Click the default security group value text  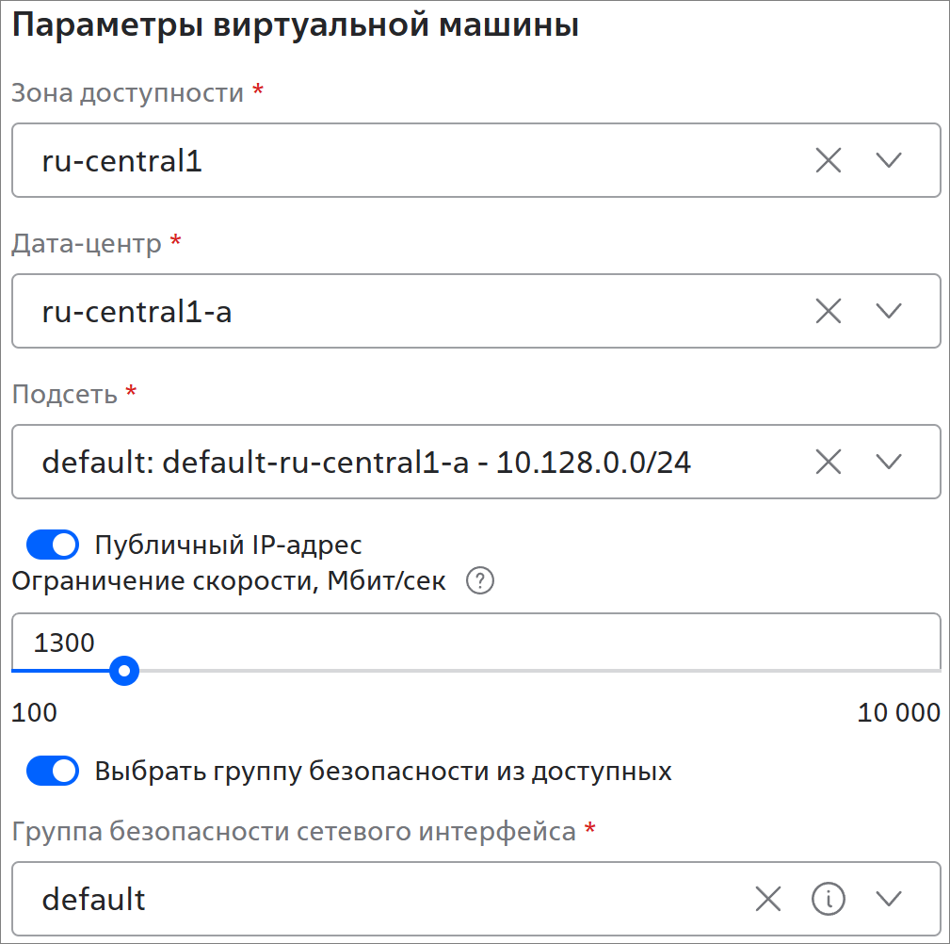pyautogui.click(x=94, y=900)
